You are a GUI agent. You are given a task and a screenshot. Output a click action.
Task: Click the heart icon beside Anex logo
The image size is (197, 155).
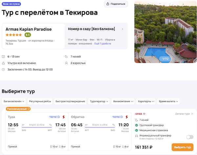point(144,114)
